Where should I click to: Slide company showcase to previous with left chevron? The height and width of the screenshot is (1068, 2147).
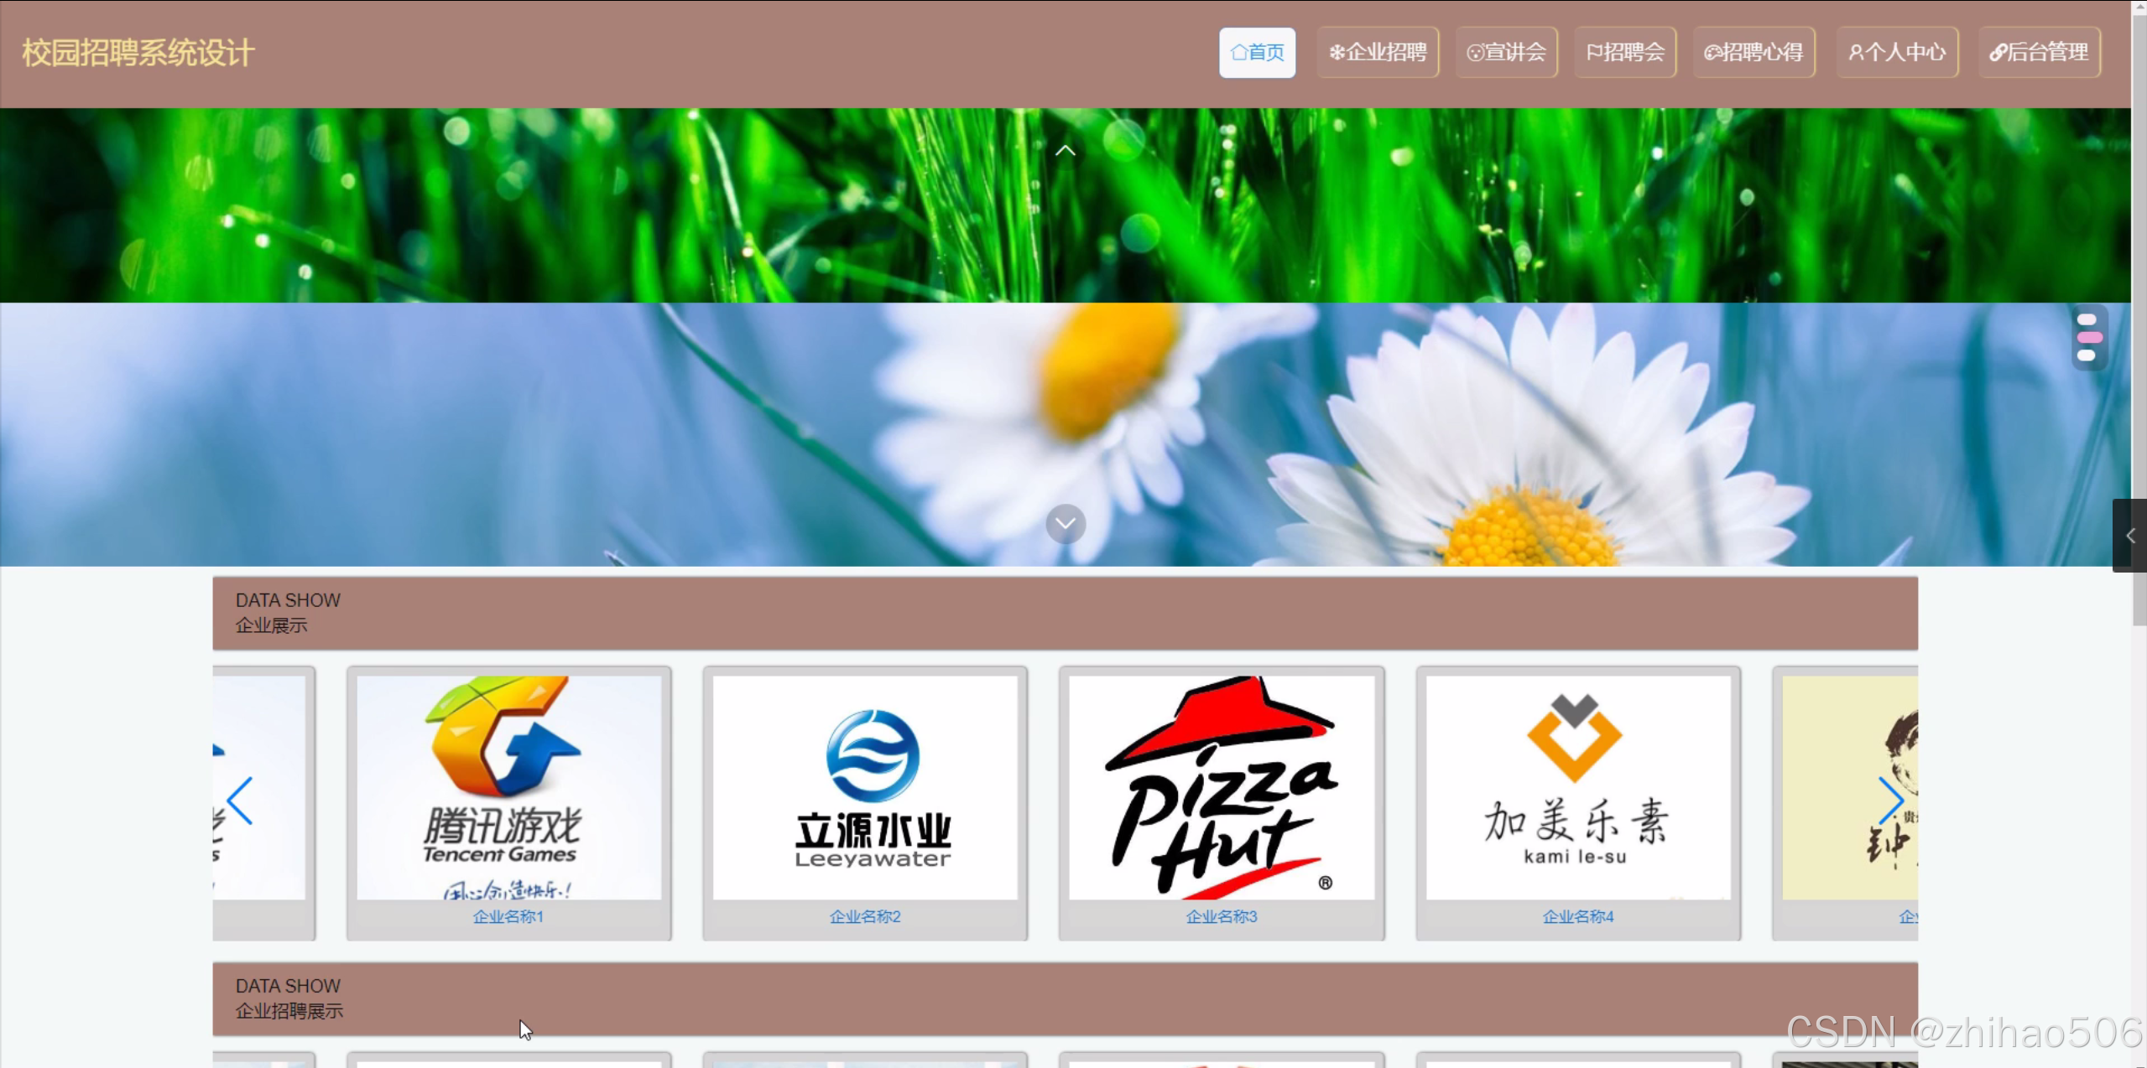(240, 801)
